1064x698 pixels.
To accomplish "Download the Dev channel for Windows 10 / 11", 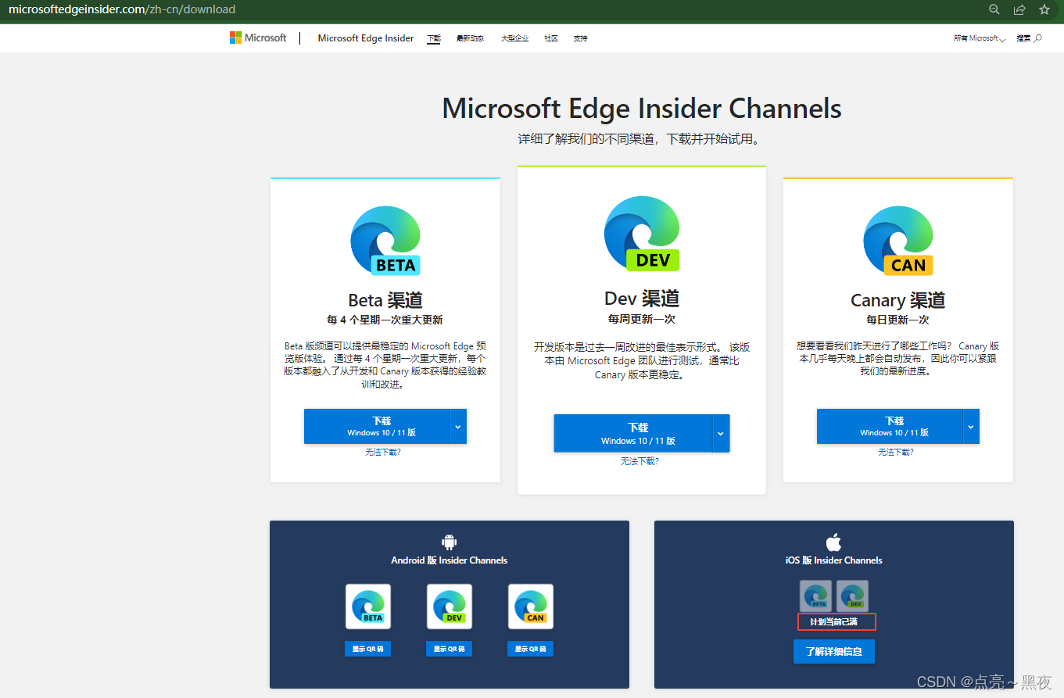I will pyautogui.click(x=633, y=433).
